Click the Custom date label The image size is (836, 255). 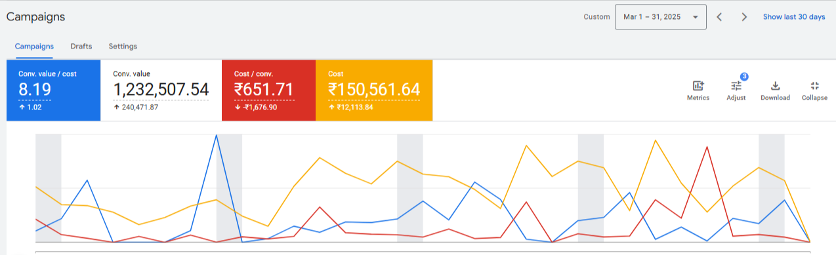click(x=596, y=17)
